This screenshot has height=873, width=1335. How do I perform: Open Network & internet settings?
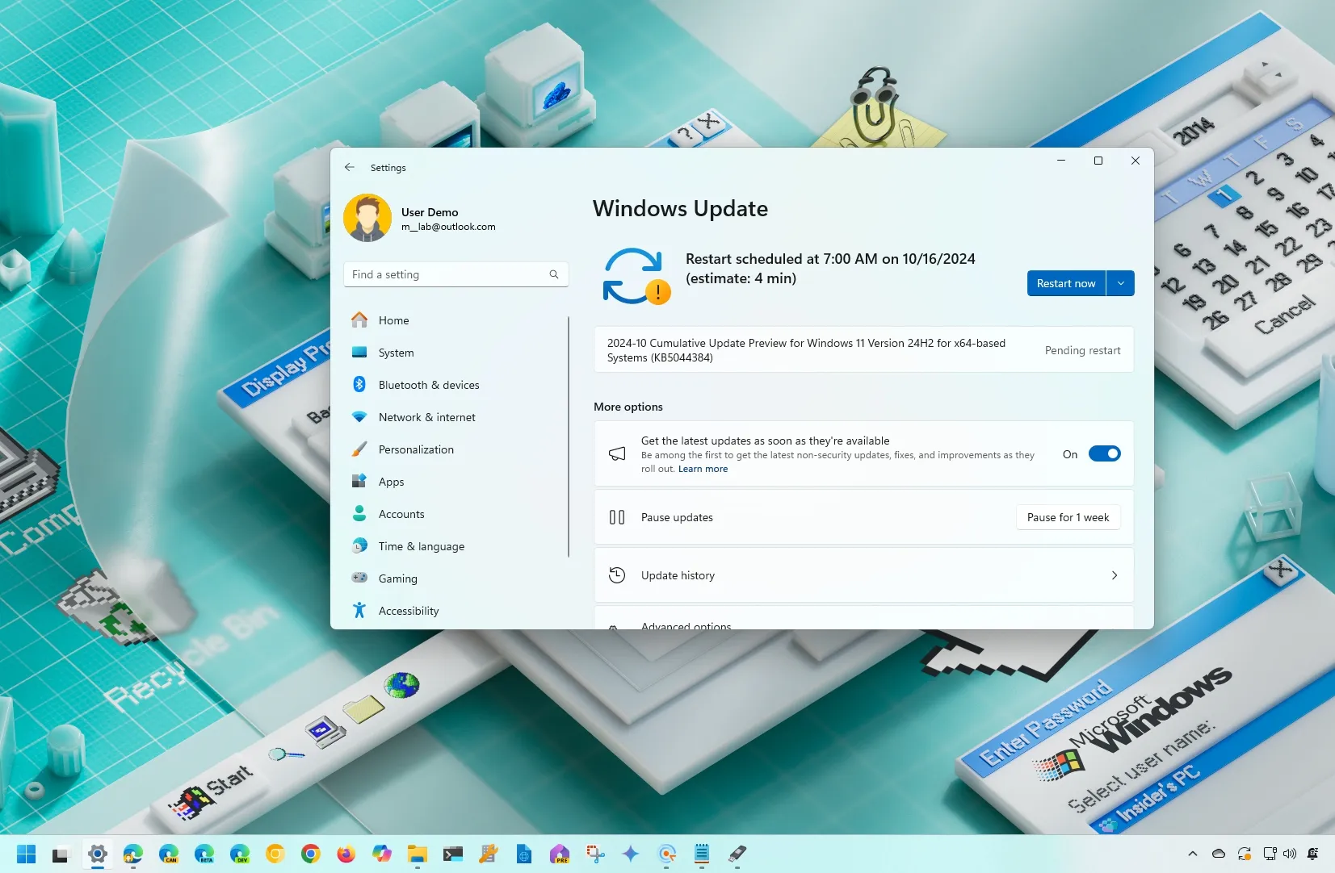455,417
